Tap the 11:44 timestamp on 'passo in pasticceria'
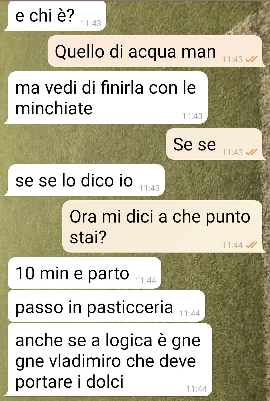The width and height of the screenshot is (270, 401). click(x=190, y=313)
